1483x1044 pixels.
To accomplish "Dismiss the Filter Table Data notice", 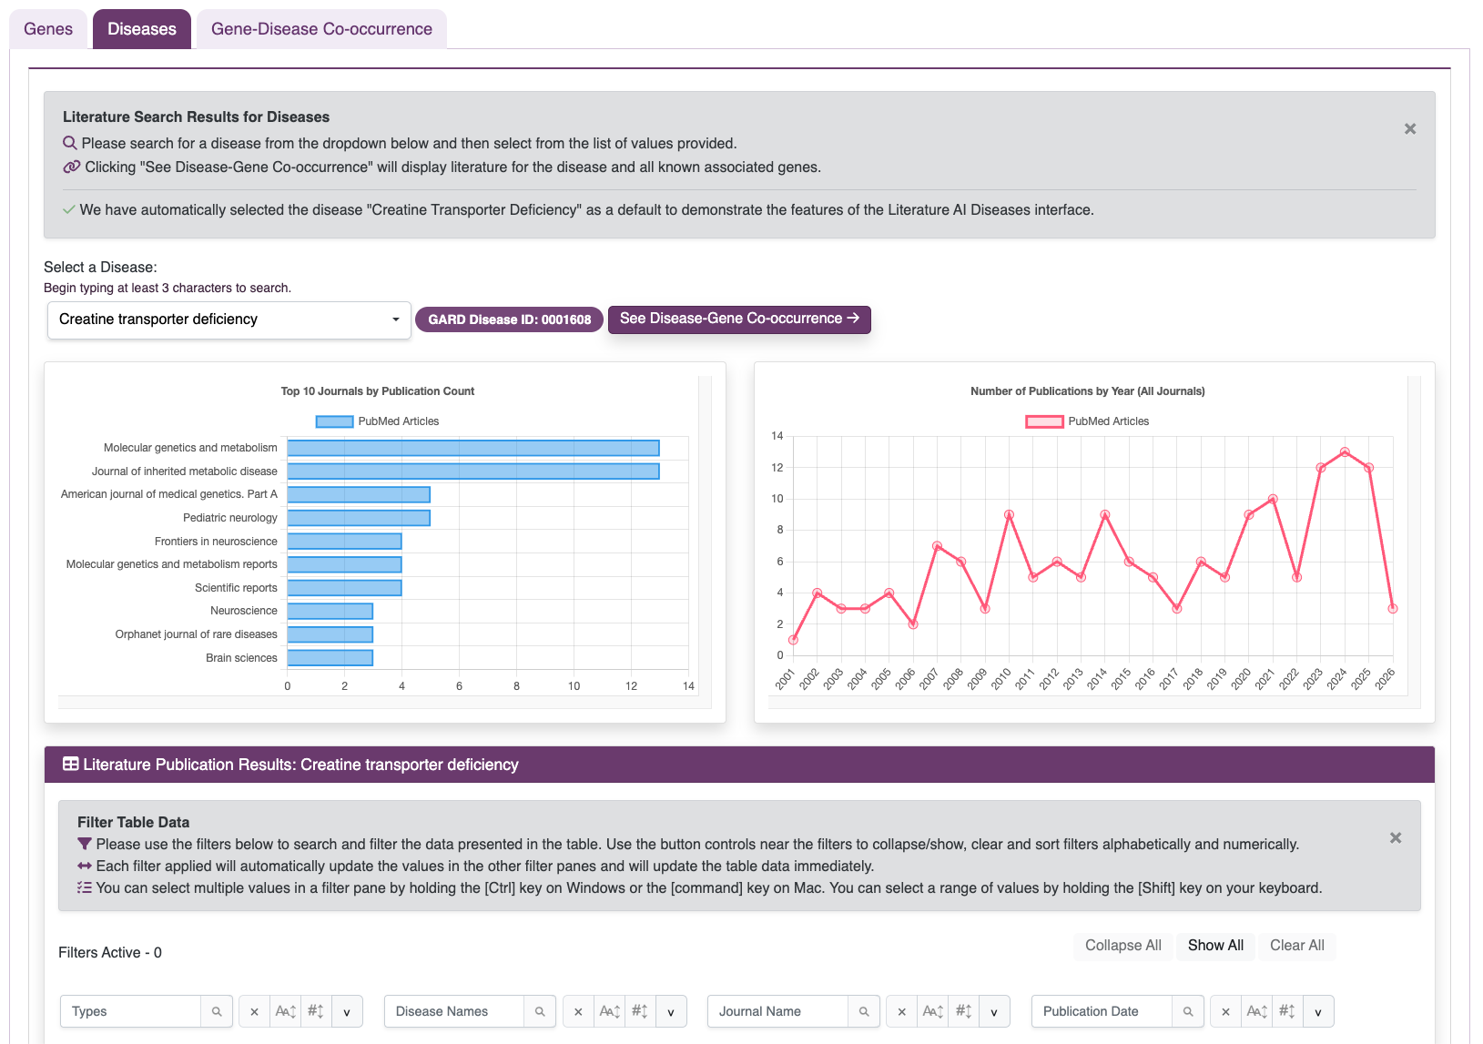I will pyautogui.click(x=1395, y=837).
